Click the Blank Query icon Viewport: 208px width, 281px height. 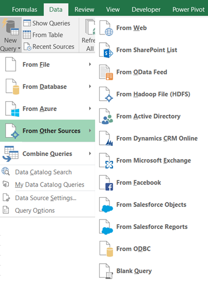point(106,271)
